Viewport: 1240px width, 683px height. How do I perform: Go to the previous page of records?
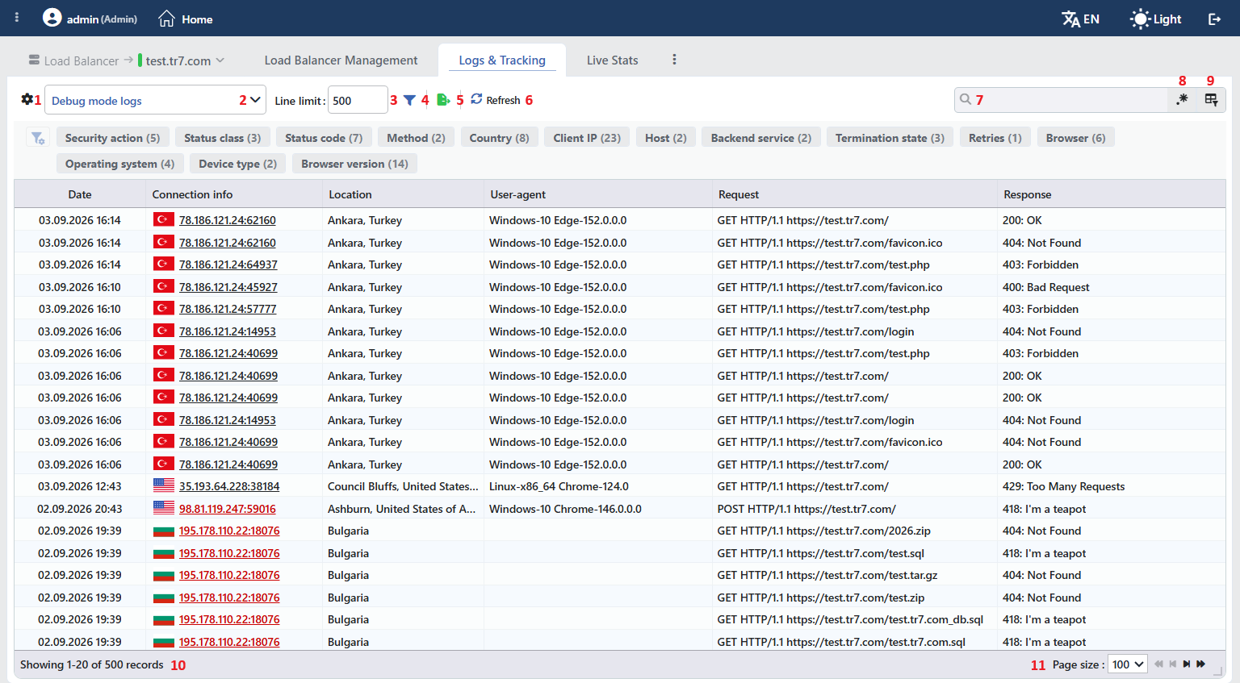pos(1173,664)
